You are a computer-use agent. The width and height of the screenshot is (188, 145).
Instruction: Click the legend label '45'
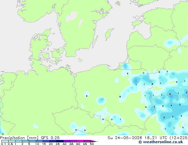[x=85, y=144]
